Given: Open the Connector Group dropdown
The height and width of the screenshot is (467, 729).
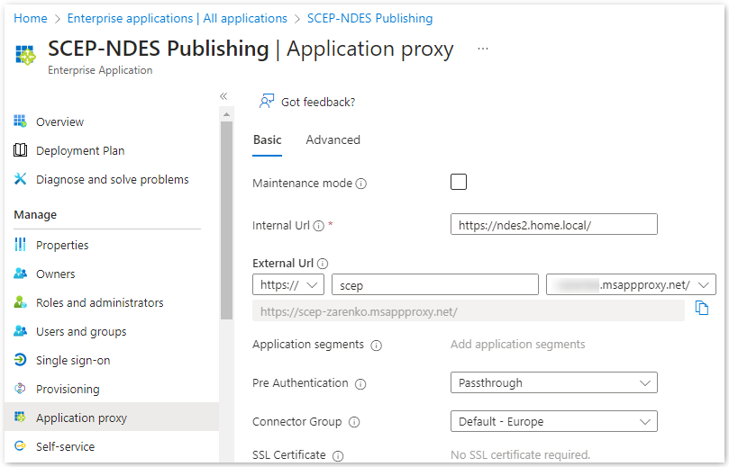Looking at the screenshot, I should click(553, 421).
